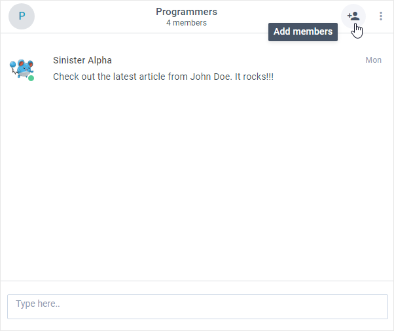Click the "It rocks!!!" text in message
Screen dimensions: 394x331
254,77
